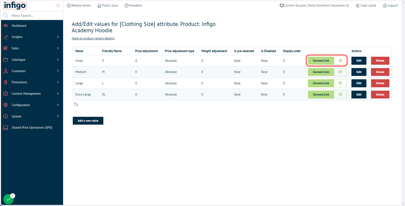Click the table refresh icon
405x206 pixels.
click(x=76, y=105)
